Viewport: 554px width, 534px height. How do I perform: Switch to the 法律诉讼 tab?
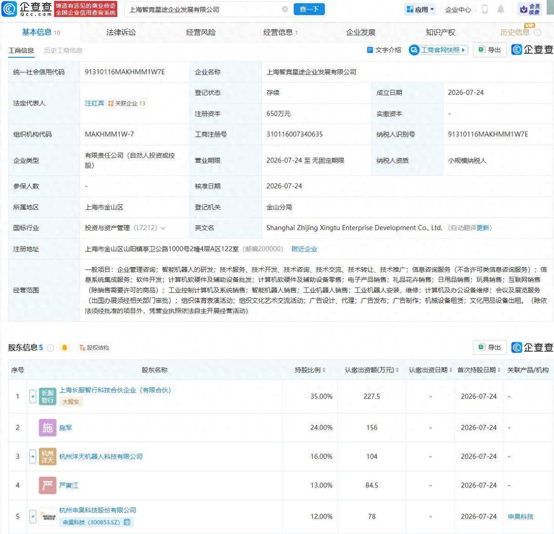[121, 32]
